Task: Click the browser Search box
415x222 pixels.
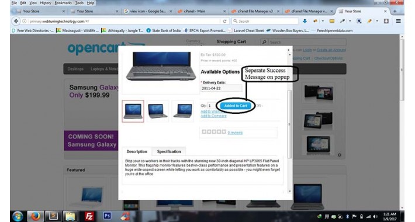Action: (265, 21)
